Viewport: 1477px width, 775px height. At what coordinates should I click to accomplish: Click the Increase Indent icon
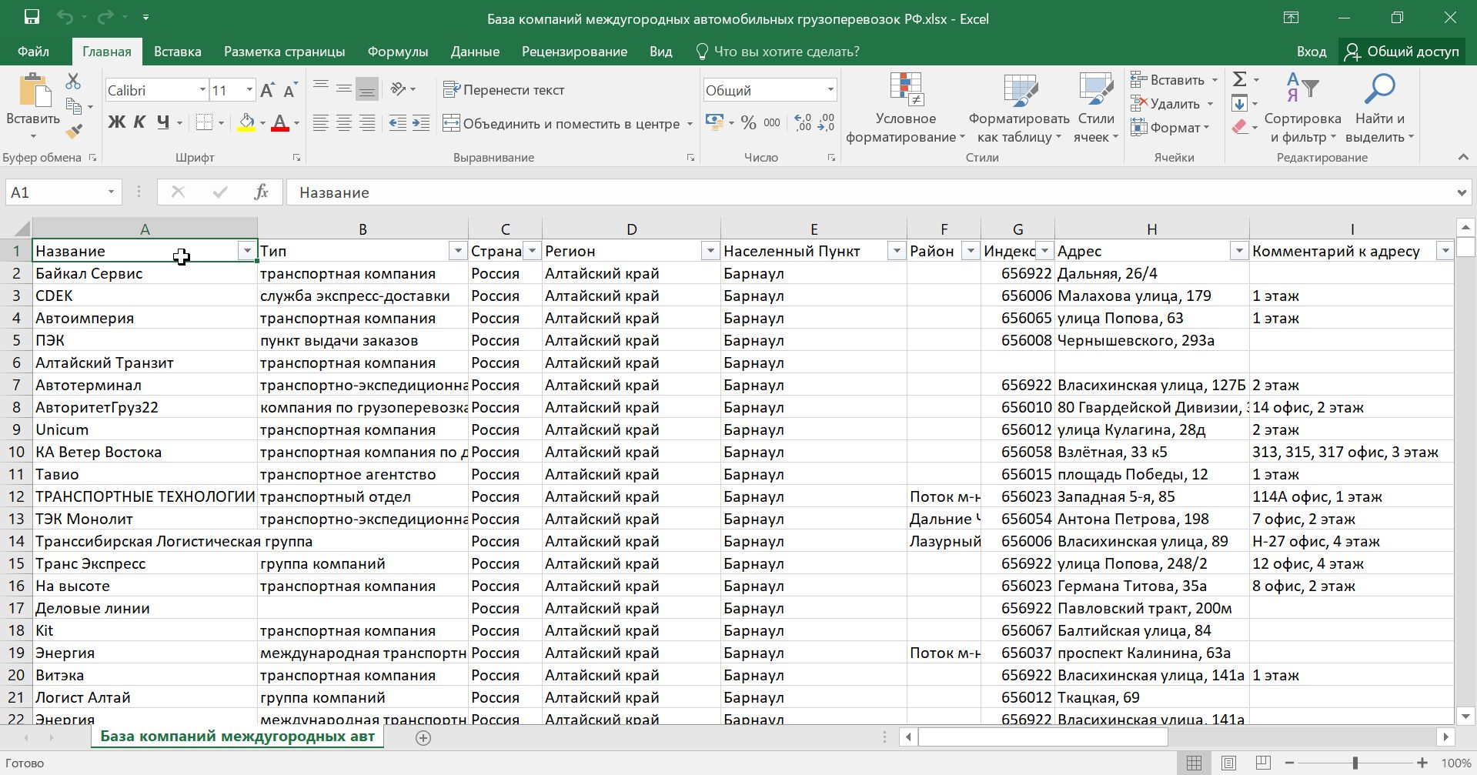tap(421, 123)
